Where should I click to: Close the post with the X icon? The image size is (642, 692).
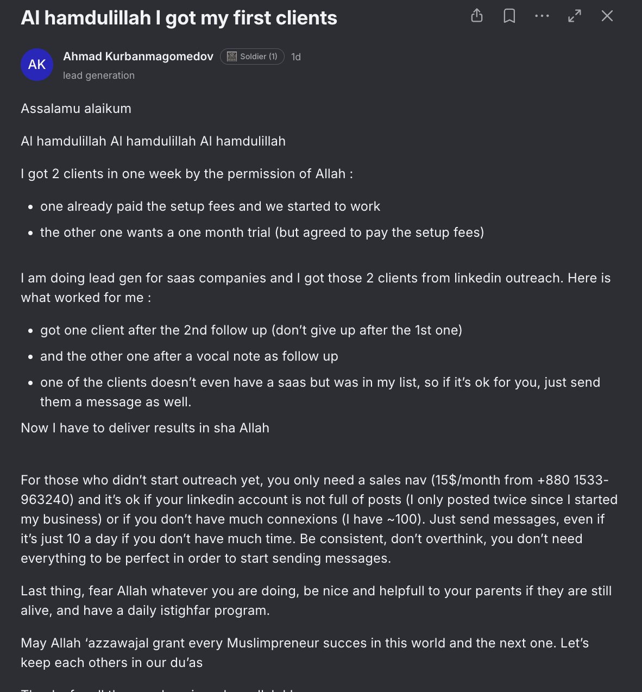pos(607,16)
